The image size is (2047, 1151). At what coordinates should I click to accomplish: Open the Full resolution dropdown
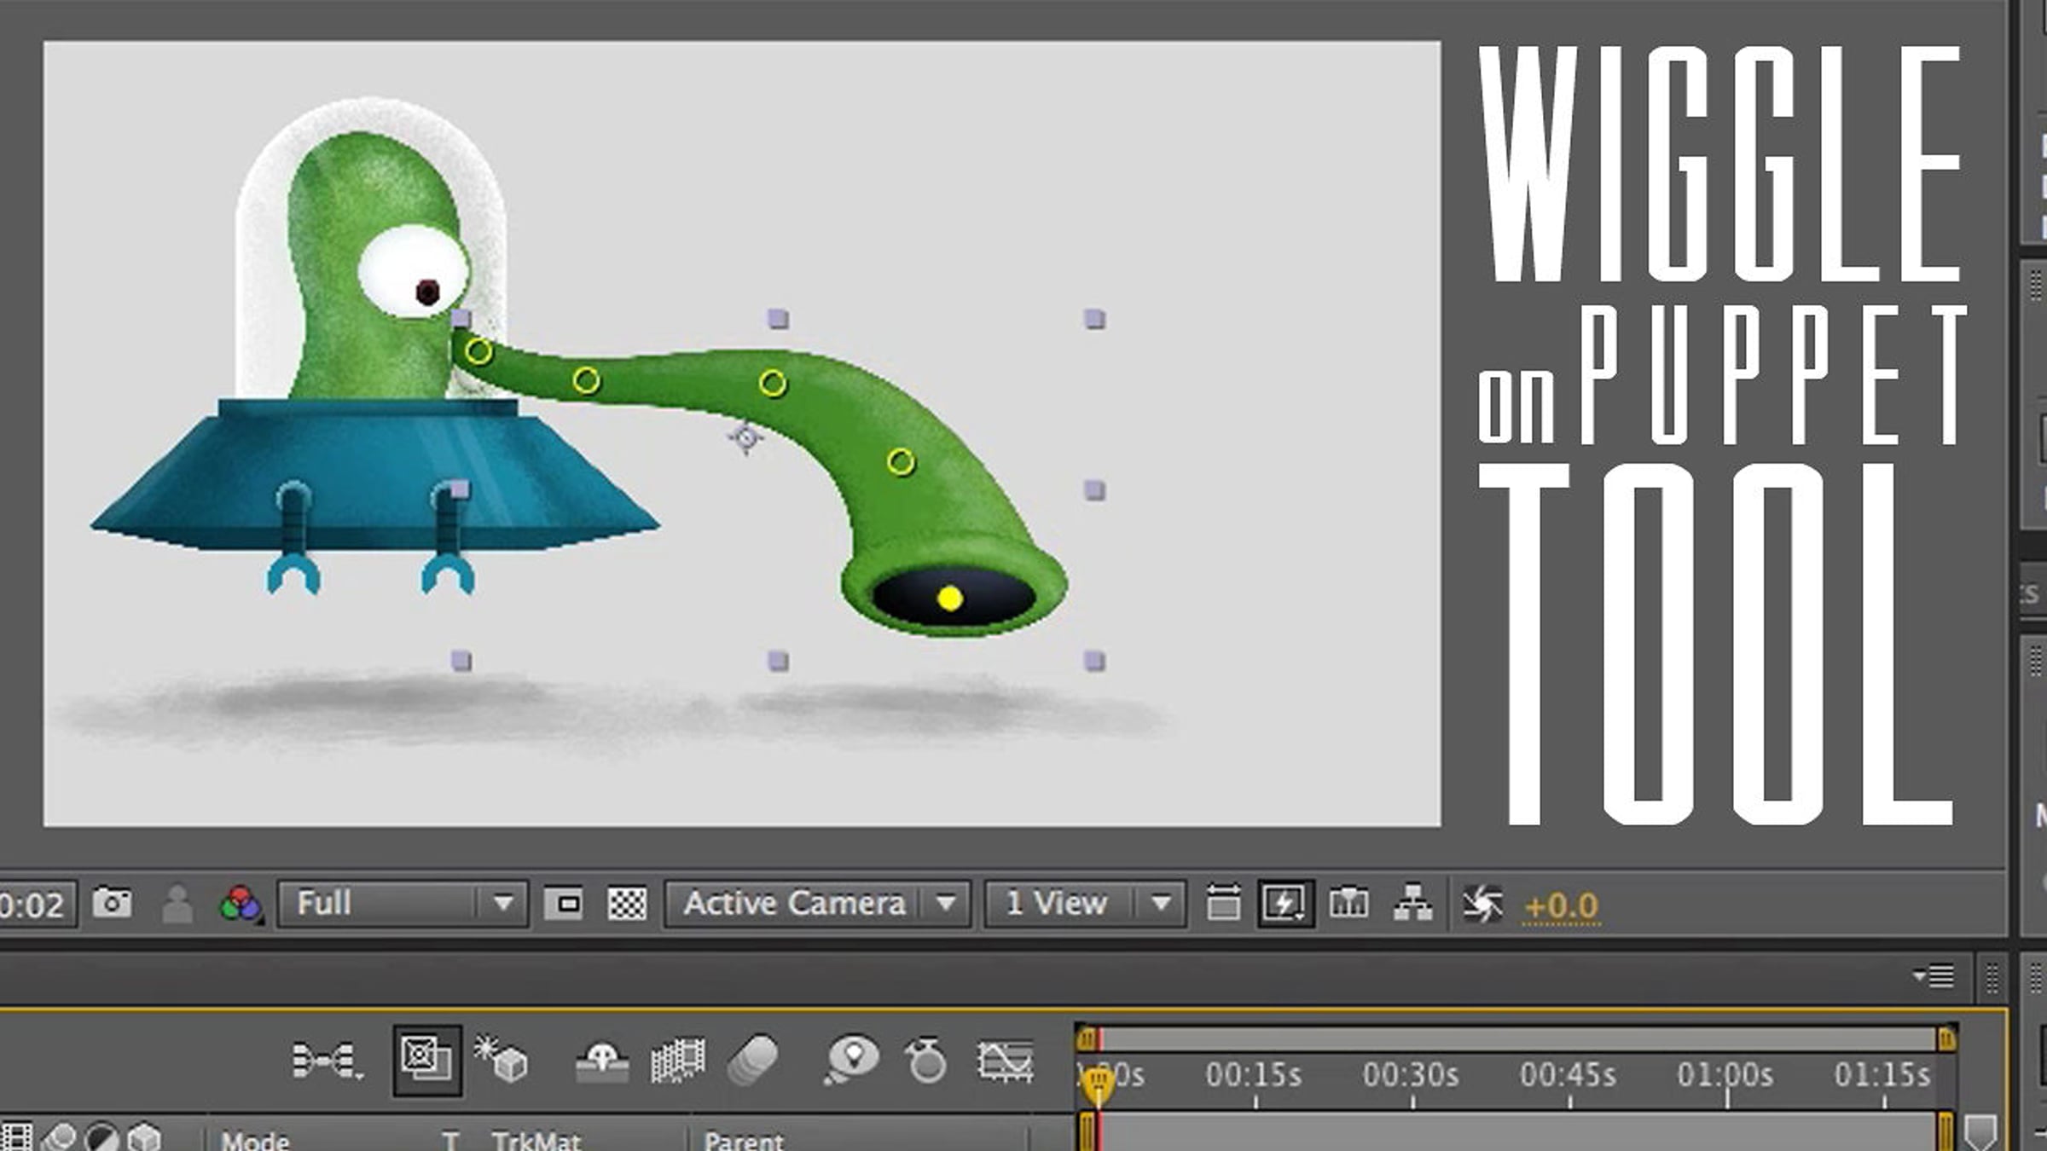tap(403, 904)
